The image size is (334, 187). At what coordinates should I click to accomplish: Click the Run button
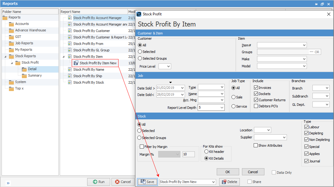(x=99, y=182)
